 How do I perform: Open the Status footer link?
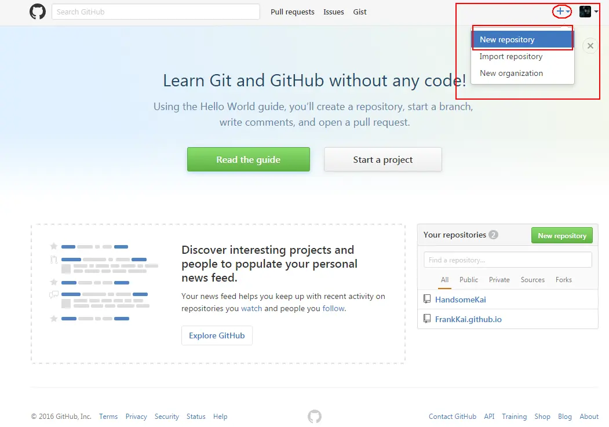pyautogui.click(x=196, y=417)
